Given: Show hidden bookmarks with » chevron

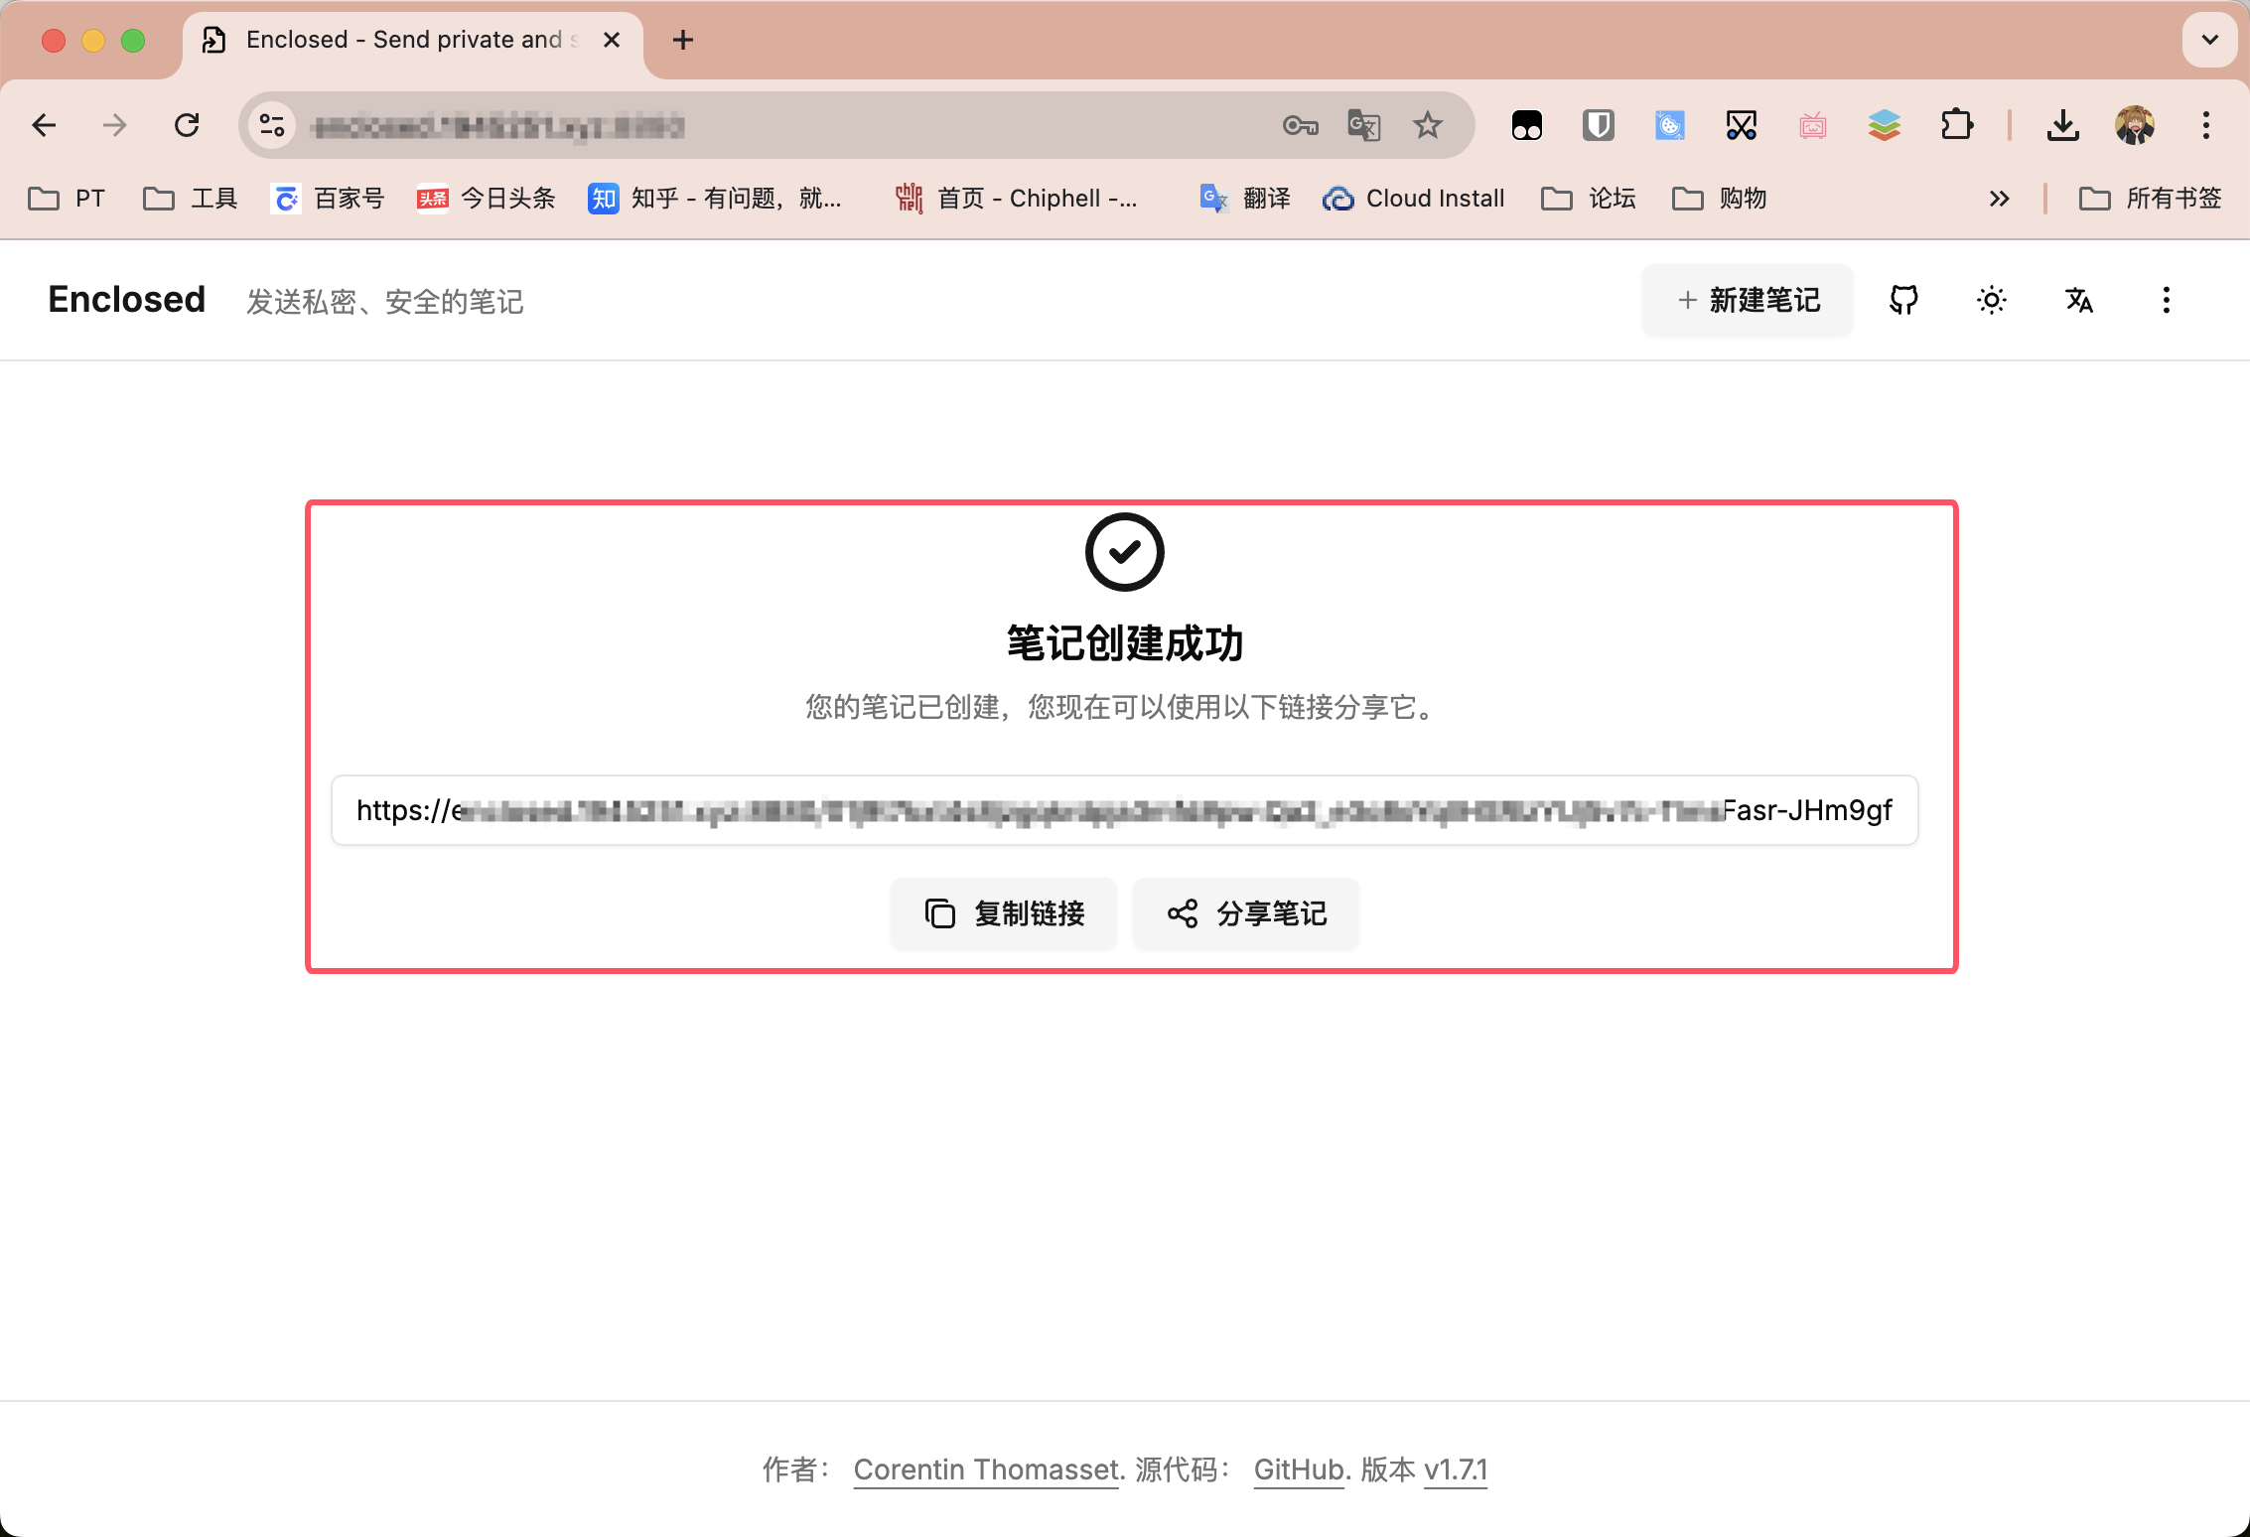Looking at the screenshot, I should pyautogui.click(x=2000, y=199).
